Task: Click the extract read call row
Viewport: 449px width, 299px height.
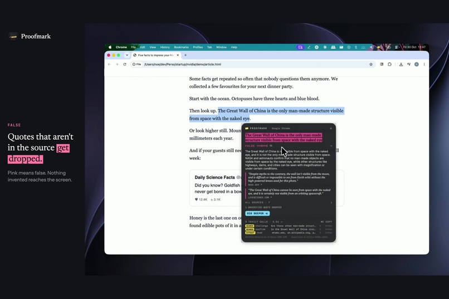Action: (289, 233)
